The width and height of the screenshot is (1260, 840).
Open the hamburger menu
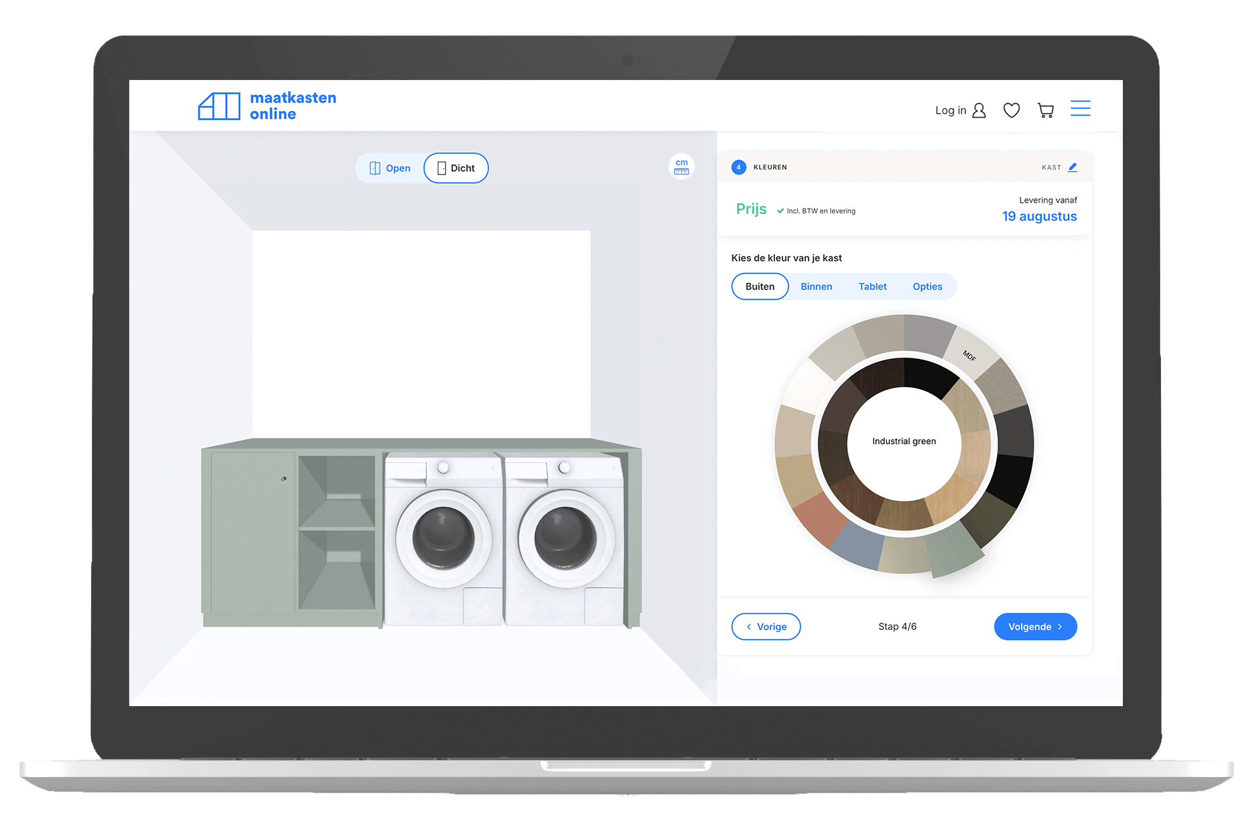tap(1080, 108)
